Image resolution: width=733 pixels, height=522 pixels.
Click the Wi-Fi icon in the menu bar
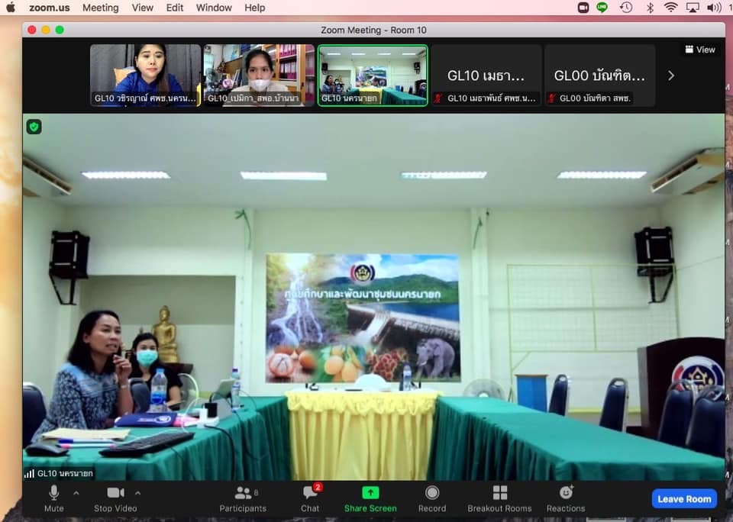tap(670, 8)
